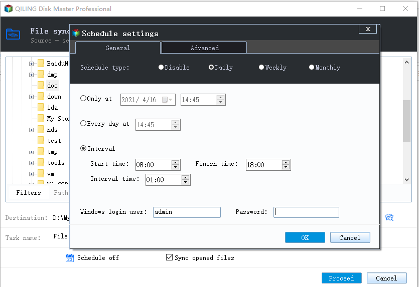Click the down folder icon
Screen dimensions: 419x287
[41, 97]
